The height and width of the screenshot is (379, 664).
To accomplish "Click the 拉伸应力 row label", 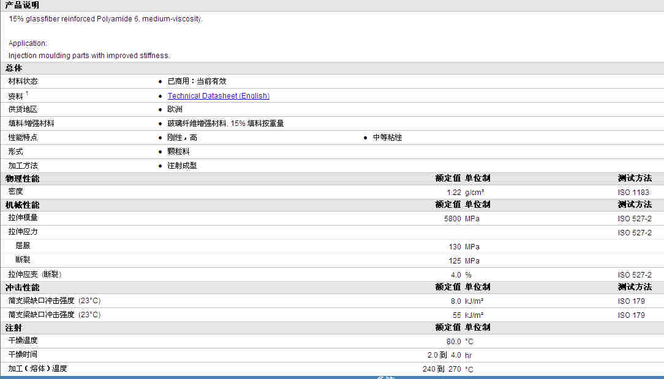I will click(23, 232).
